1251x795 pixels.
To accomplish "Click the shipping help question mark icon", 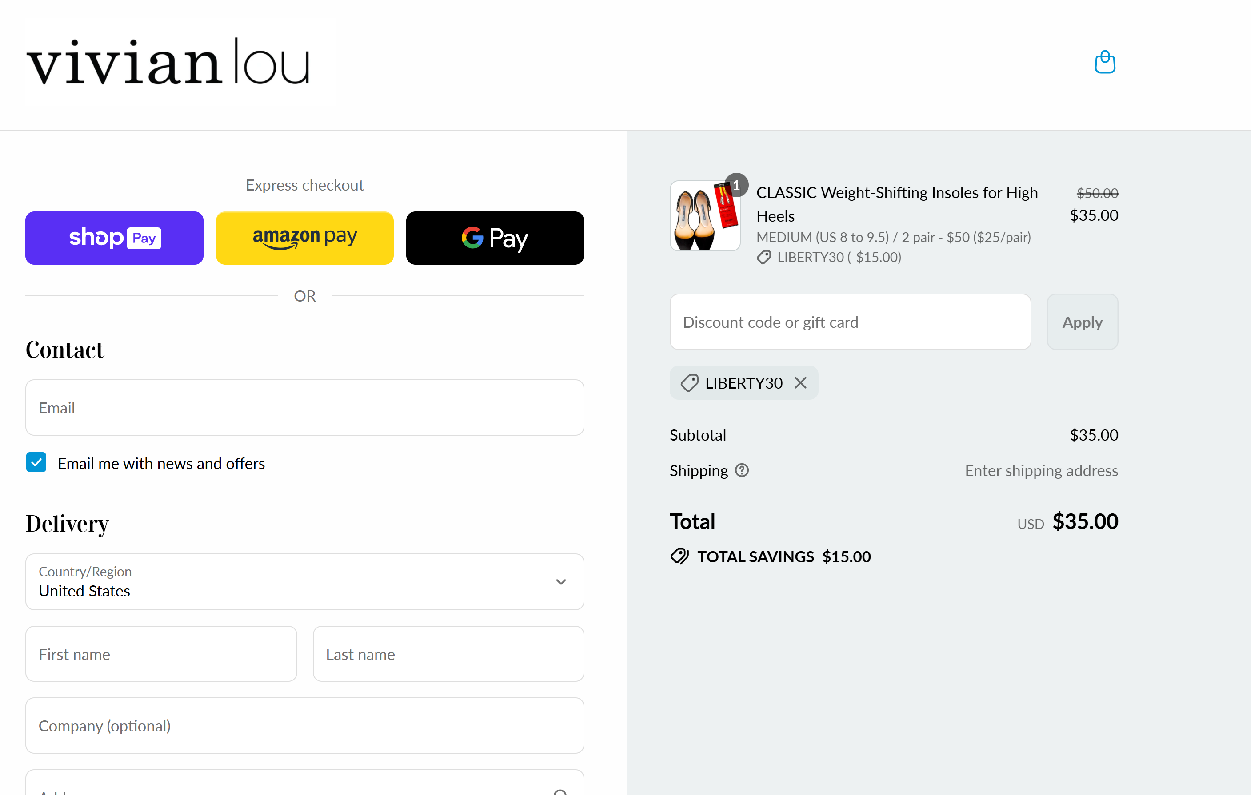I will pyautogui.click(x=742, y=470).
